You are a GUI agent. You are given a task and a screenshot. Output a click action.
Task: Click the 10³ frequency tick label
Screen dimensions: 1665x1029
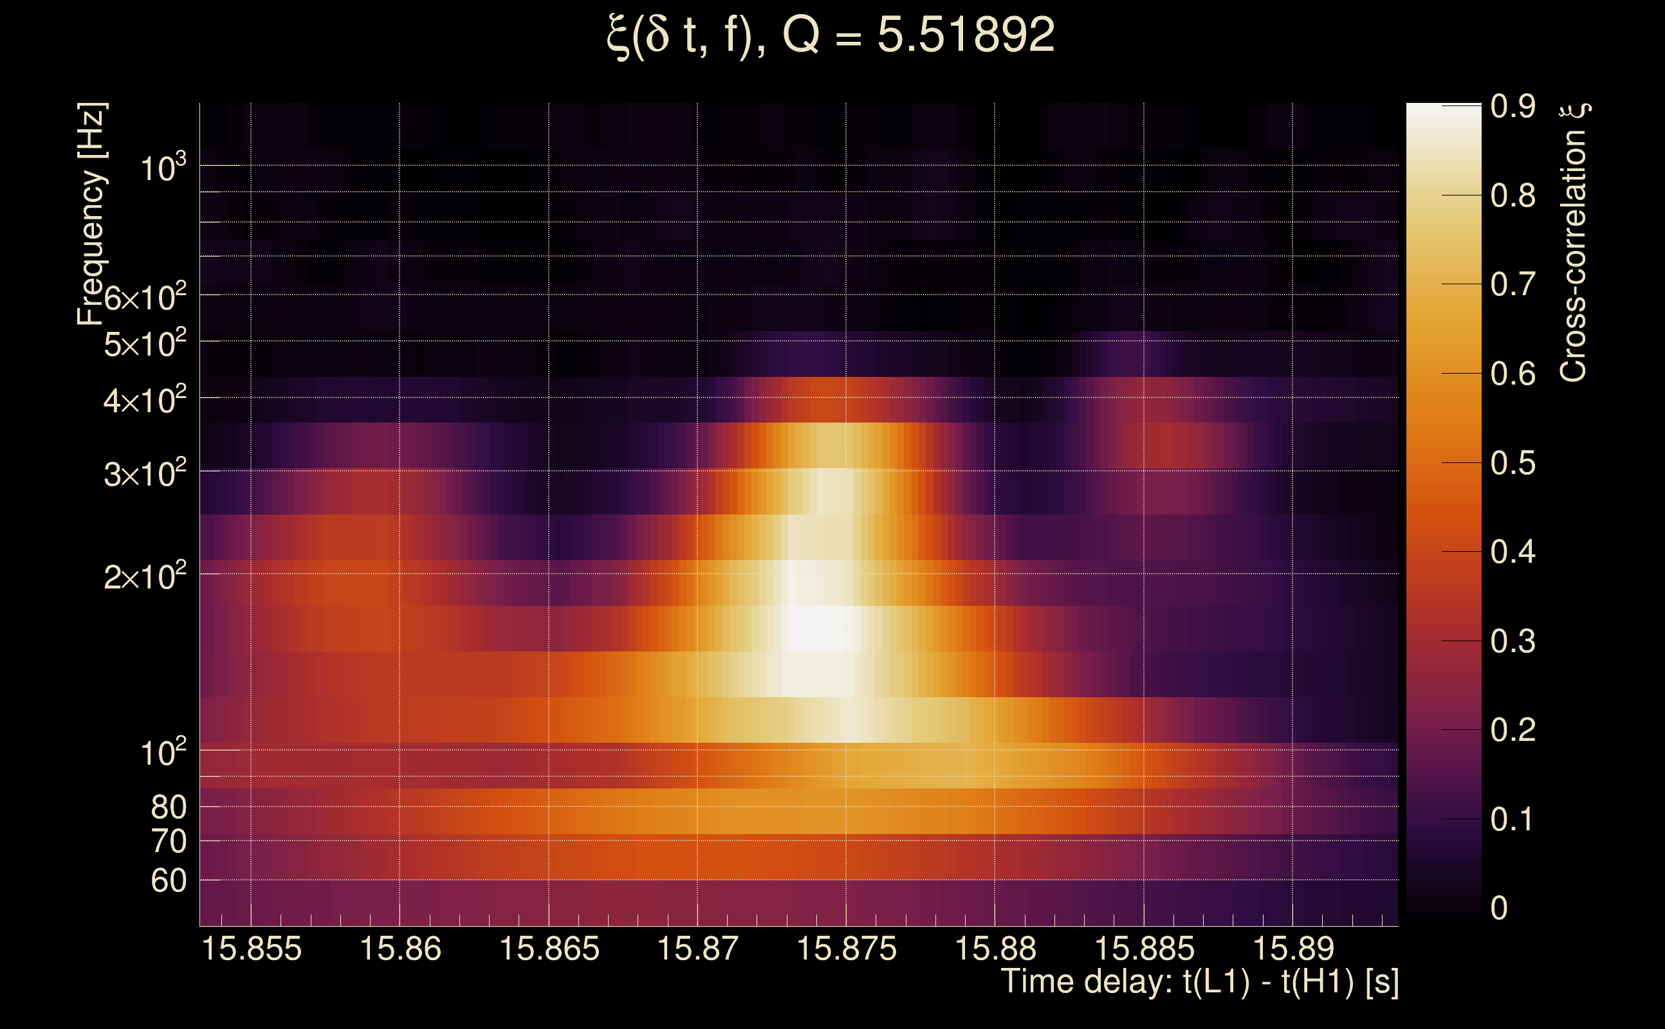(163, 167)
